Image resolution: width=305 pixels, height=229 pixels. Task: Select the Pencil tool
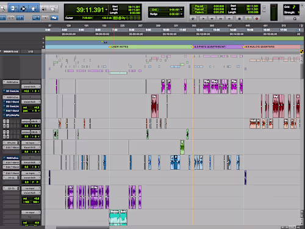(54, 9)
